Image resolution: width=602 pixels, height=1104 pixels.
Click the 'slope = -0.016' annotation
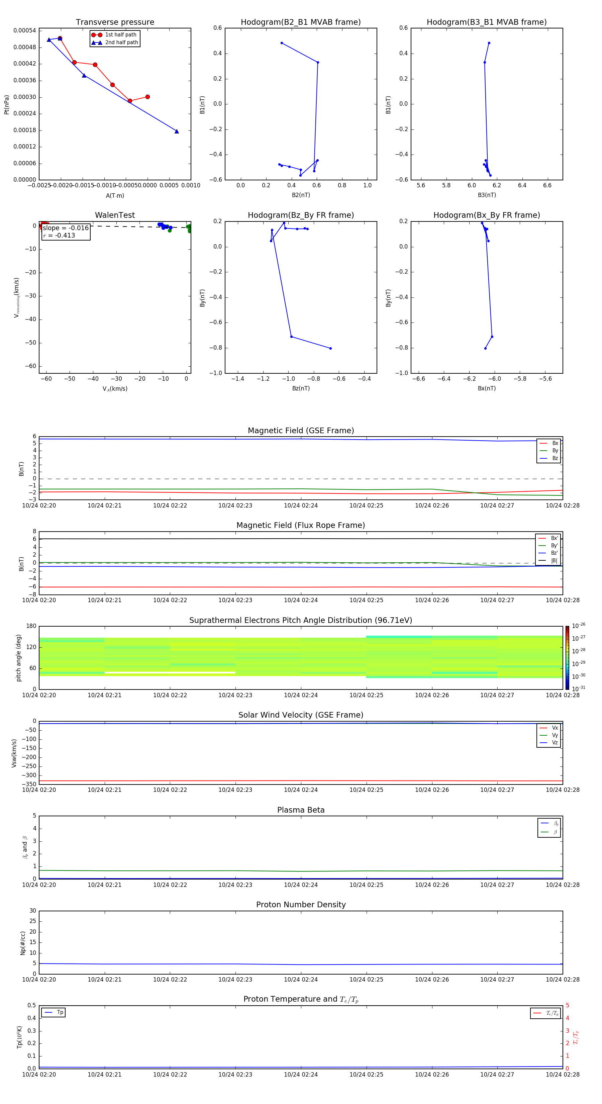click(x=66, y=228)
